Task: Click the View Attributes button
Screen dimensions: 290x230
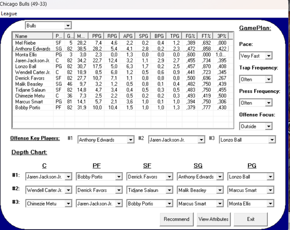Action: tap(213, 219)
